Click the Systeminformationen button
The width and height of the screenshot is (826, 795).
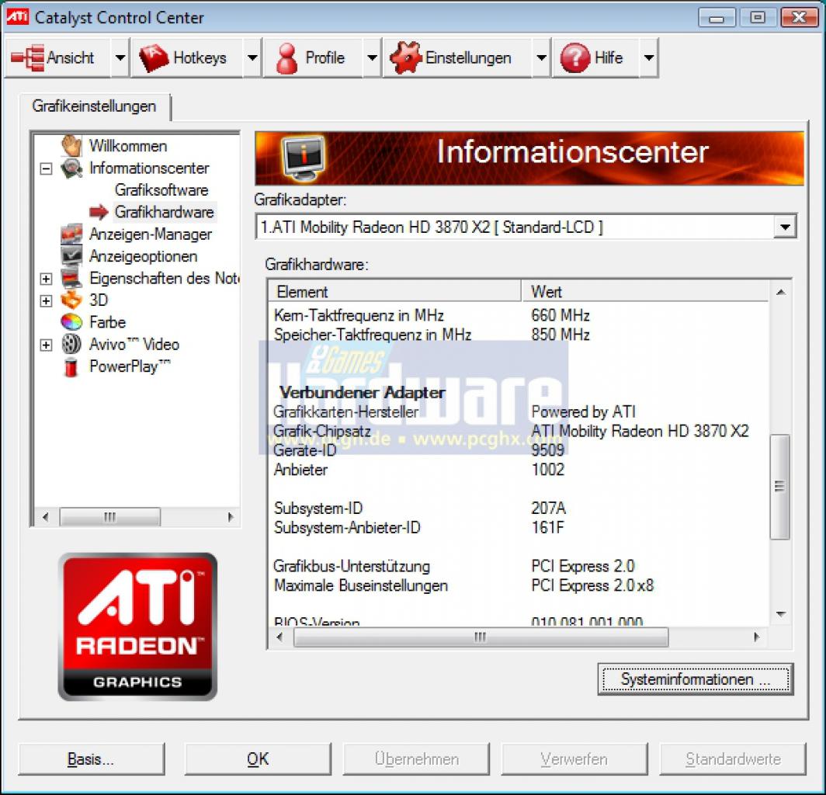[696, 679]
